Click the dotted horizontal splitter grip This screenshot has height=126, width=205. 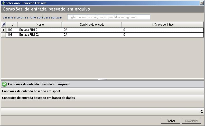(x=102, y=79)
